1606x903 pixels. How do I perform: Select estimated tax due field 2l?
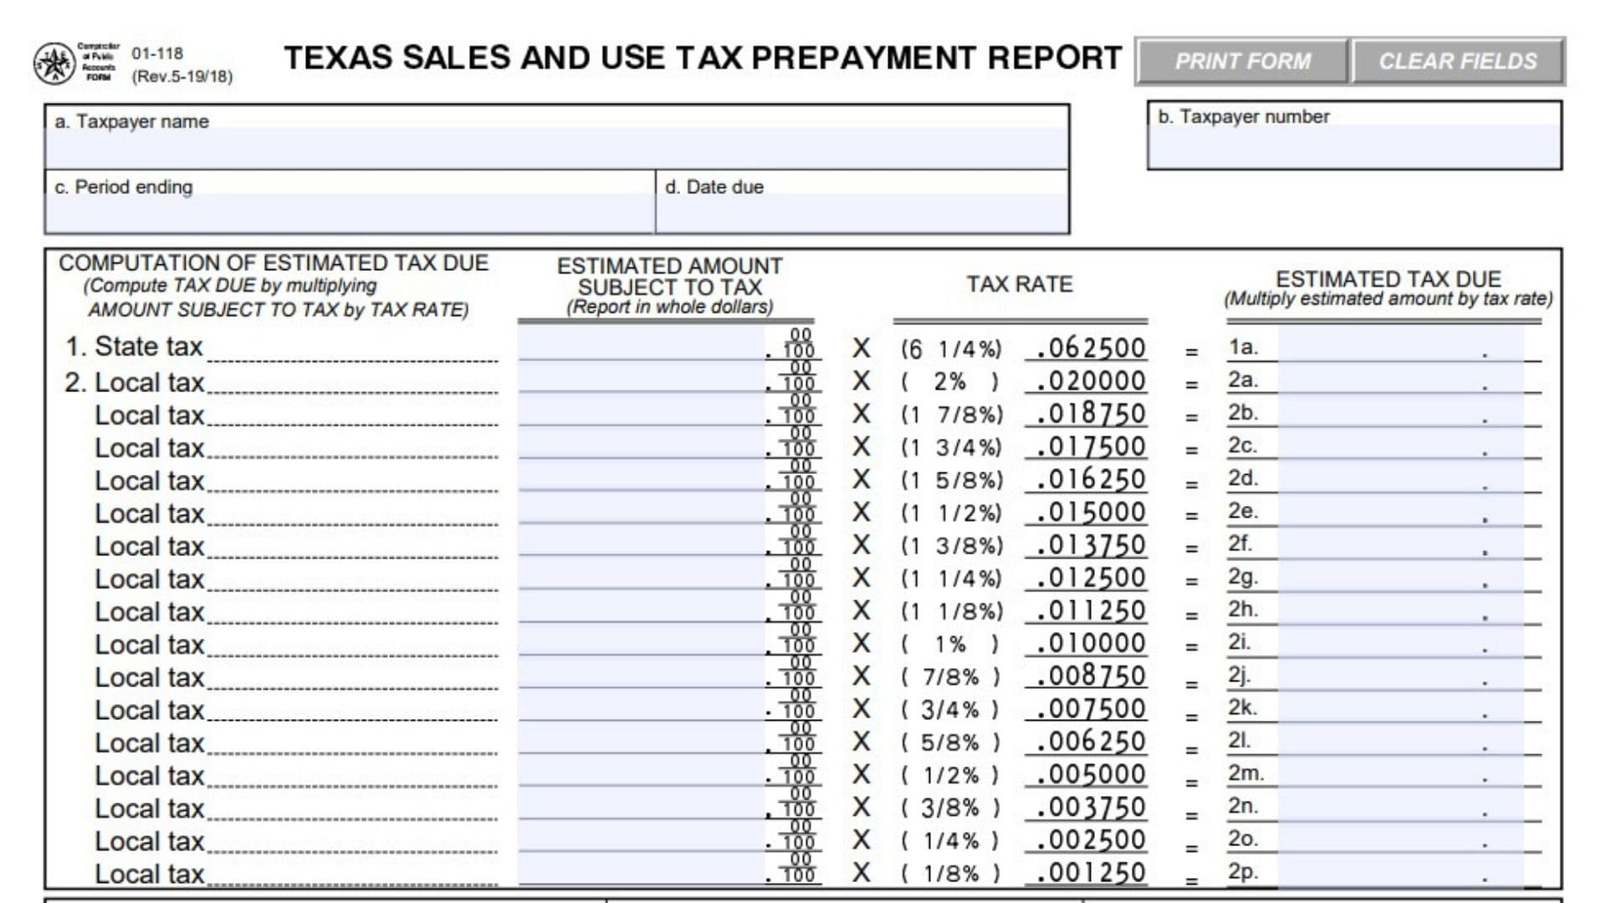pyautogui.click(x=1401, y=737)
